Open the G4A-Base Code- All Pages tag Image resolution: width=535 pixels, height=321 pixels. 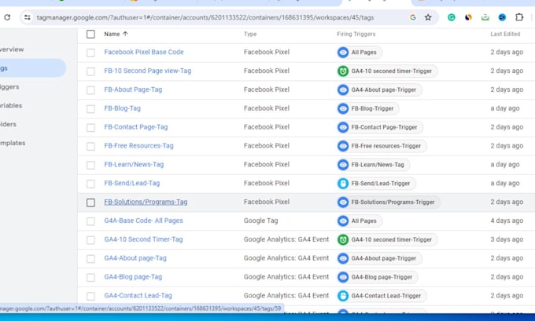tap(144, 221)
